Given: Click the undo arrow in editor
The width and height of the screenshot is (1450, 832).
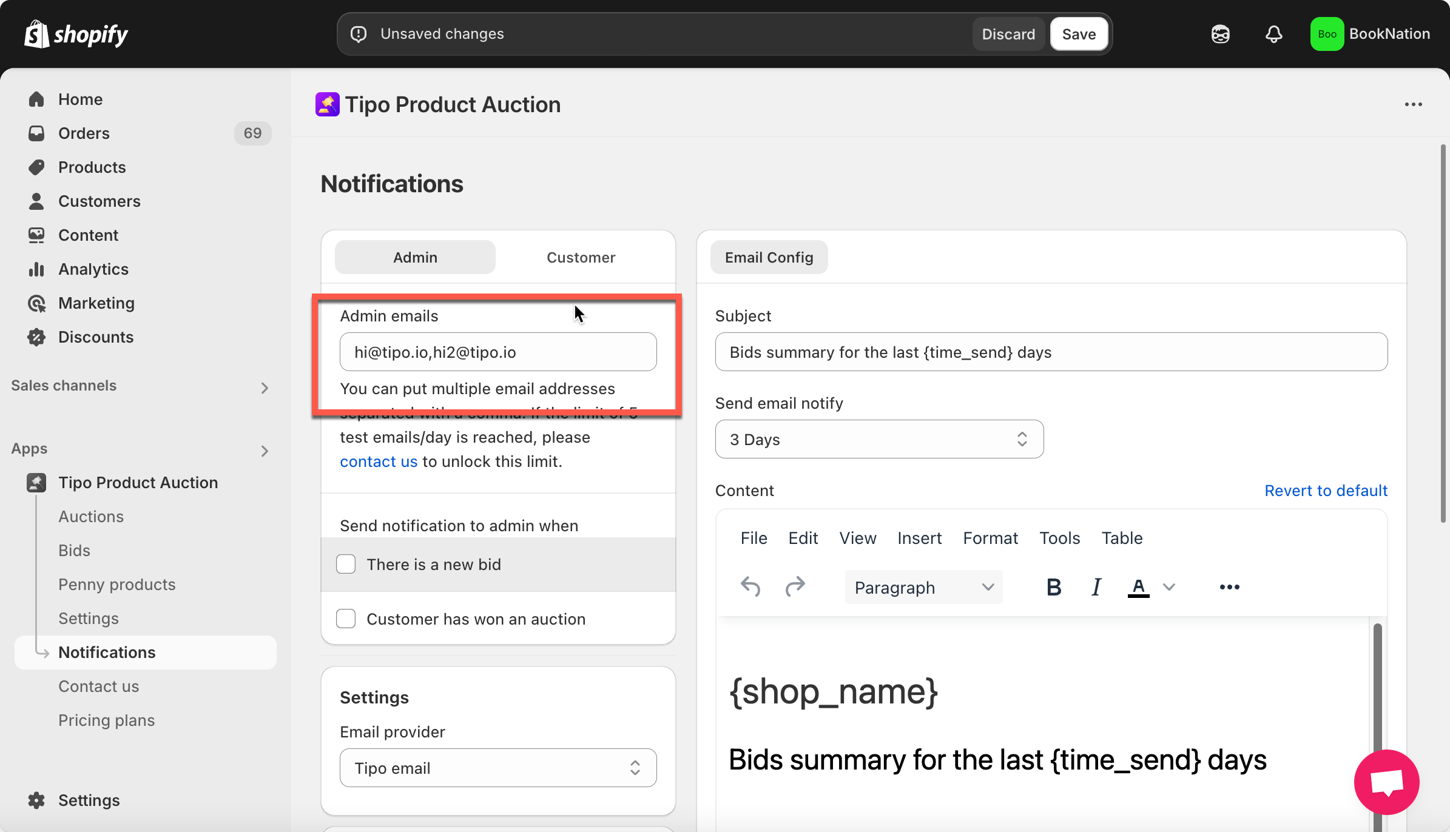Looking at the screenshot, I should (x=750, y=586).
